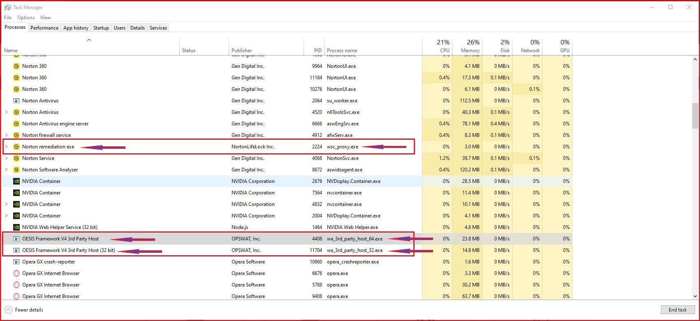The height and width of the screenshot is (321, 700).
Task: Click the Fewer details collapse arrow icon
Action: click(9, 310)
